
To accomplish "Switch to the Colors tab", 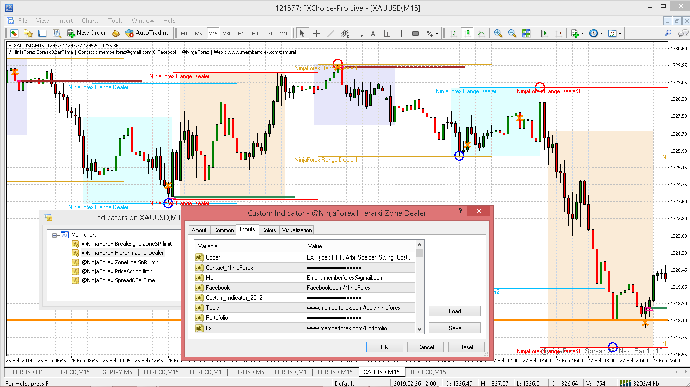I will tap(268, 230).
